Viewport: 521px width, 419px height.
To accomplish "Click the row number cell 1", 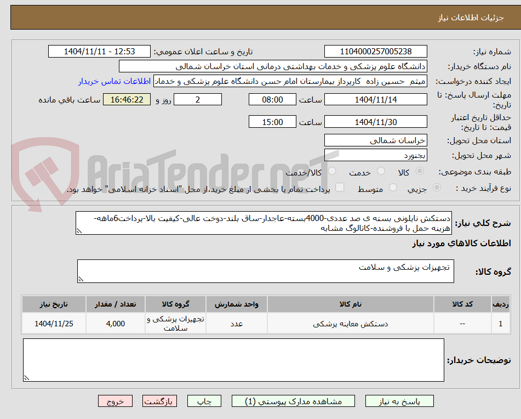I will click(500, 324).
